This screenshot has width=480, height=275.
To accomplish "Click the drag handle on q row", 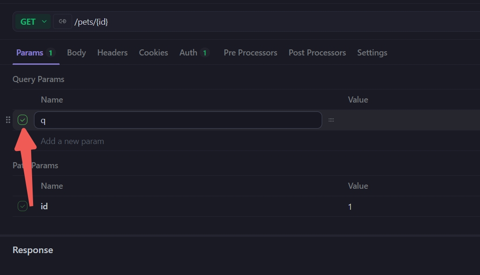I will 8,120.
